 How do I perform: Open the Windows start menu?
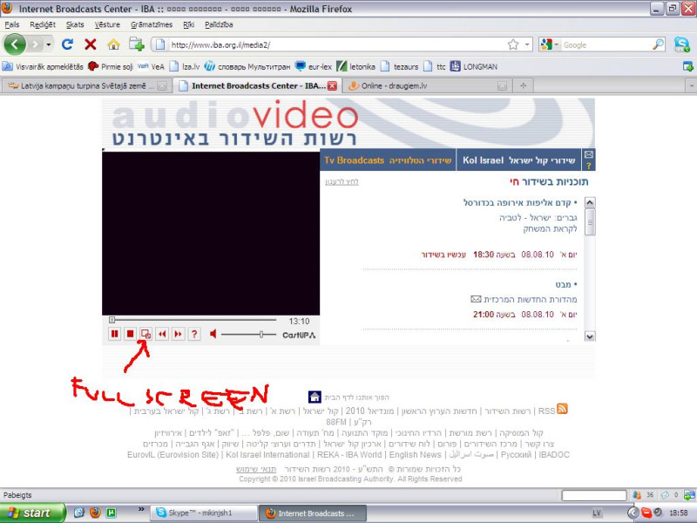33,513
